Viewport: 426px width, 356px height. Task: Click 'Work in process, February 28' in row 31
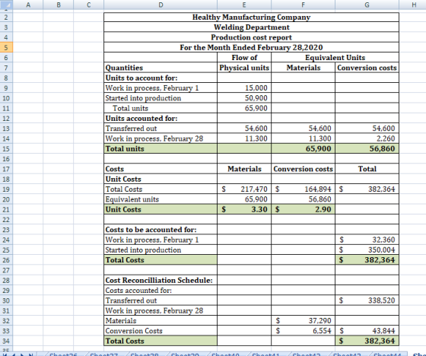tap(161, 310)
